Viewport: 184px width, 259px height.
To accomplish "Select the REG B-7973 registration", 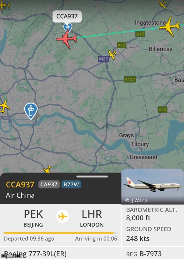I will [144, 254].
